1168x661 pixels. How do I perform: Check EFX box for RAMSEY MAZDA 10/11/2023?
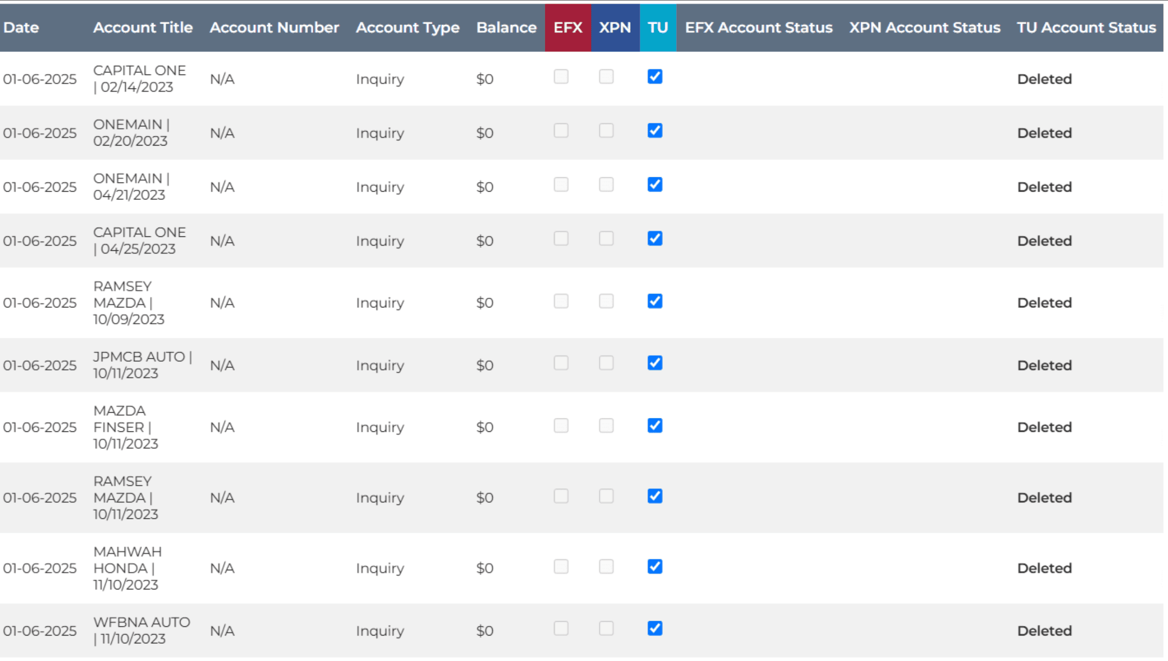[x=561, y=496]
